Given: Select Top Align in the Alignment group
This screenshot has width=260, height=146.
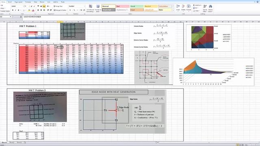Looking at the screenshot, I should 38,6.
